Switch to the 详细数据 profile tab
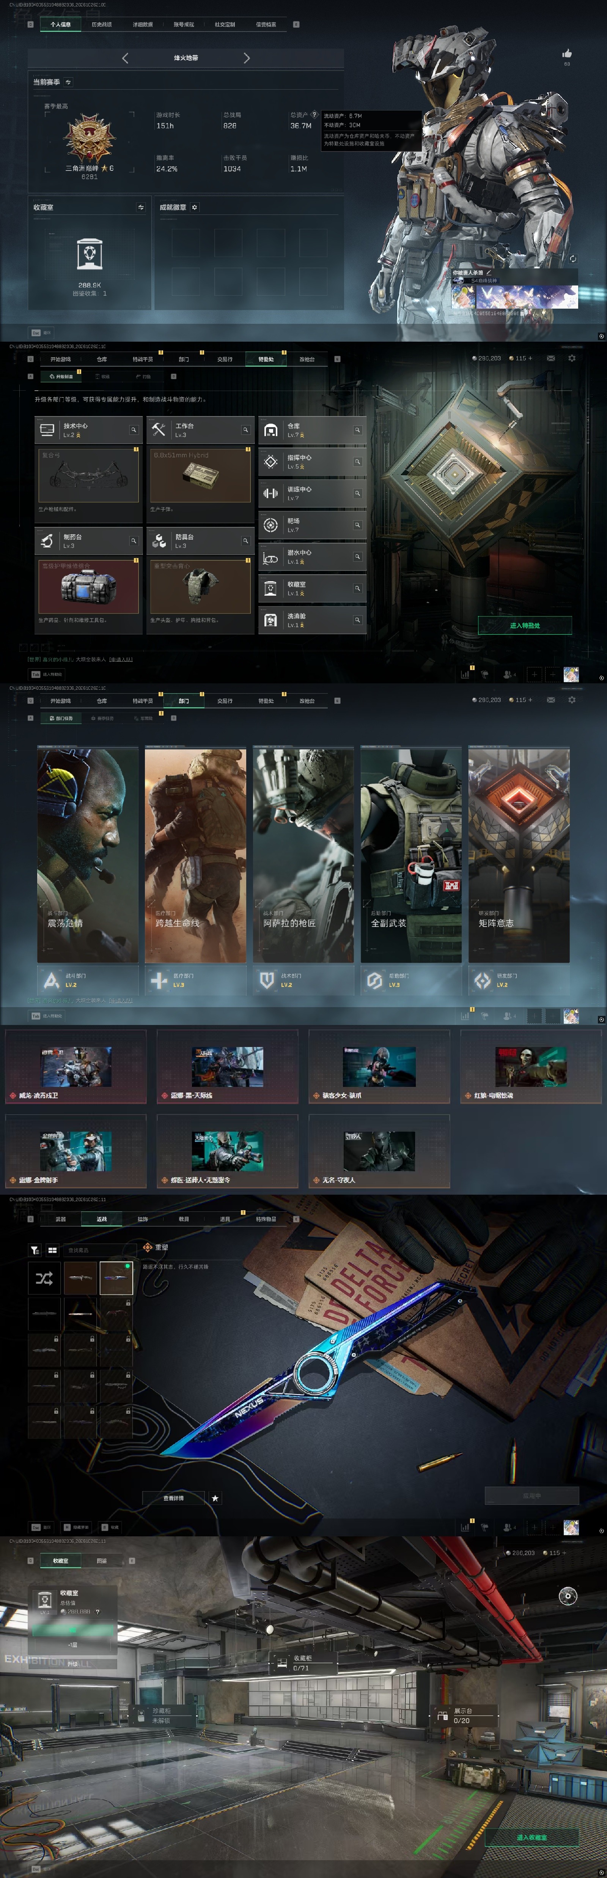The height and width of the screenshot is (1878, 607). point(143,24)
